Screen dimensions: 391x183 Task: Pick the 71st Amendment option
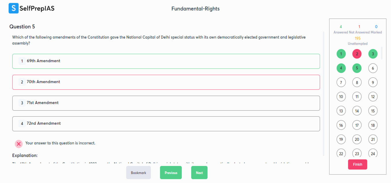pyautogui.click(x=166, y=103)
